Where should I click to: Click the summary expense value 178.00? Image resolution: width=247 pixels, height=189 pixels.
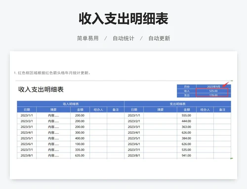pos(213,95)
